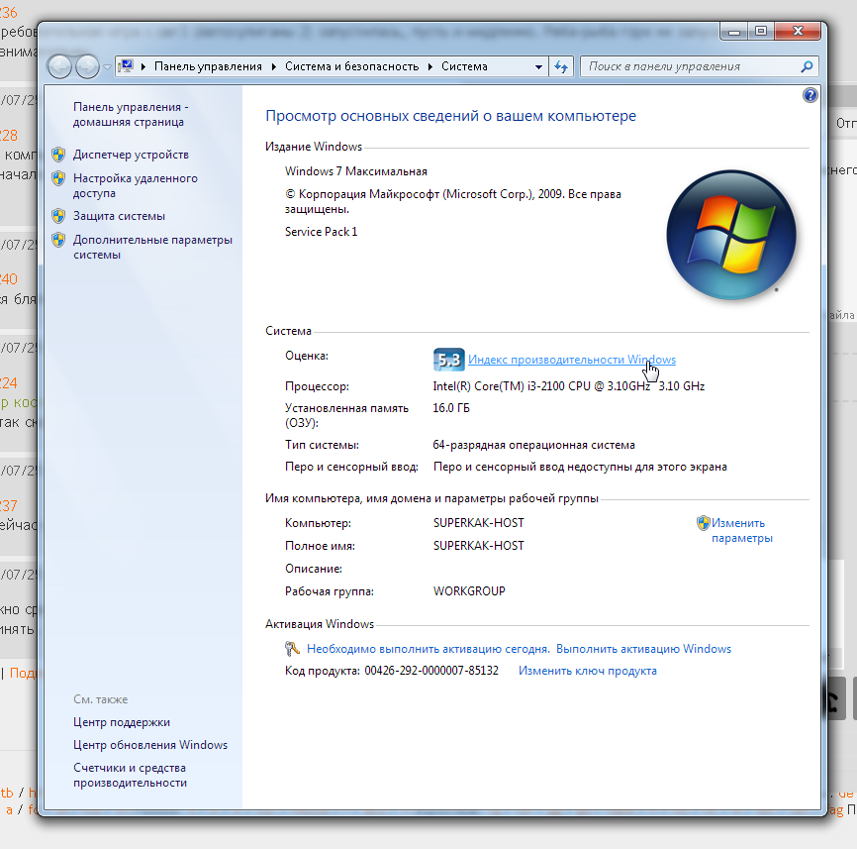The image size is (857, 849).
Task: Select the Система и безопасность breadcrumb
Action: (x=352, y=66)
